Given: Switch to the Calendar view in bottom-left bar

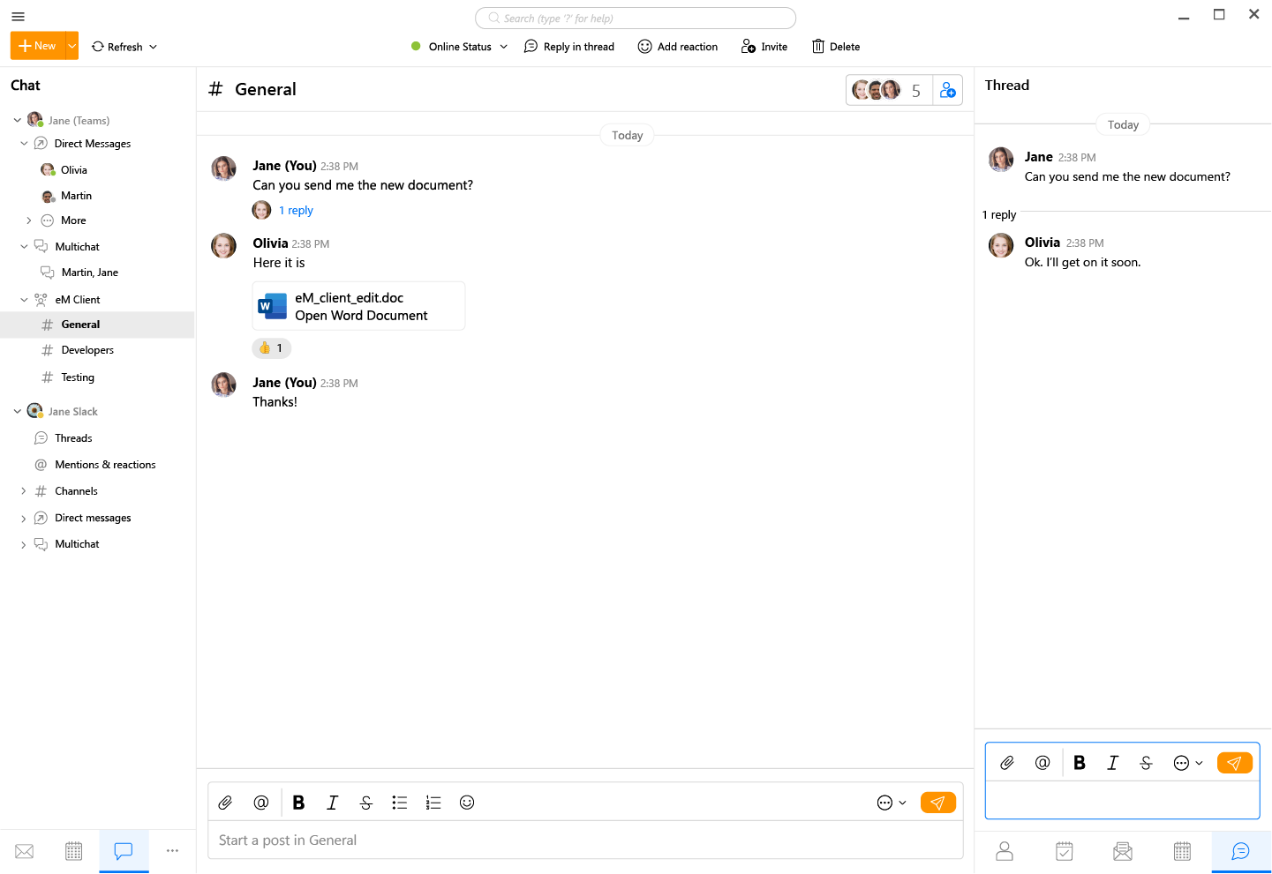Looking at the screenshot, I should (x=74, y=851).
